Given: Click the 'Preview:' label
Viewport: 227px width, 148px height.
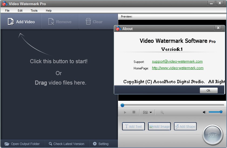Looking at the screenshot, I should (x=127, y=16).
